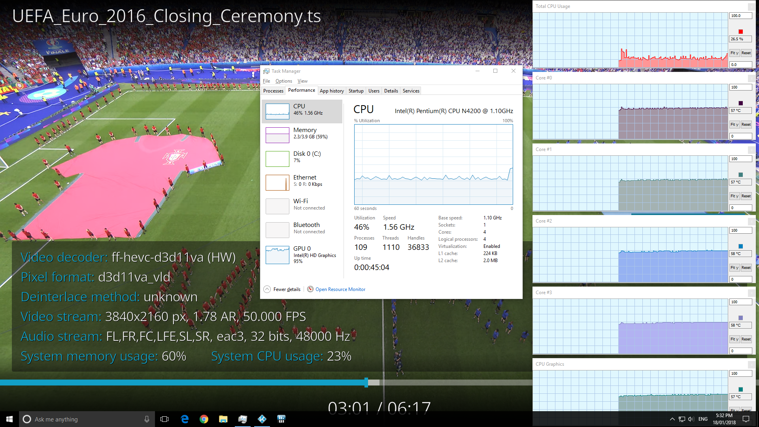Image resolution: width=759 pixels, height=427 pixels.
Task: Edit the 100.0 max field of Total CPU Usage
Action: pyautogui.click(x=740, y=16)
